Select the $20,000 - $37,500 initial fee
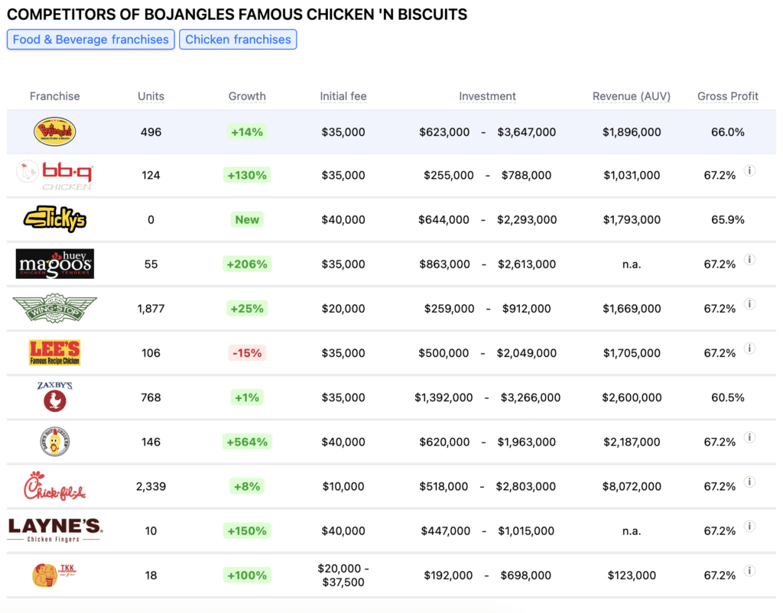 click(343, 575)
